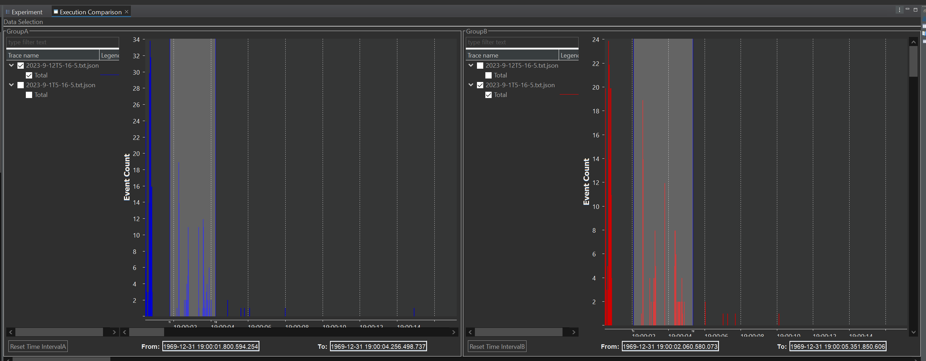Click the GroupA chart scroll-right arrow

pyautogui.click(x=453, y=332)
